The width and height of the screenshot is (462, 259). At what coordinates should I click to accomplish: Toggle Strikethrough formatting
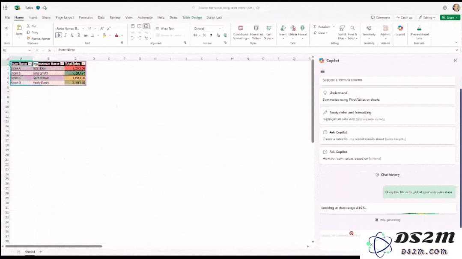[86, 35]
